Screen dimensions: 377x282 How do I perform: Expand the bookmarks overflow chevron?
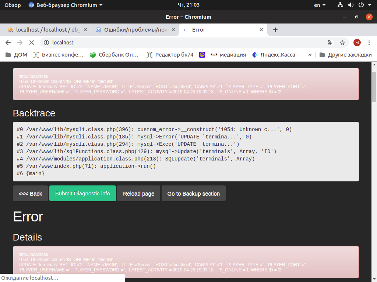point(310,55)
